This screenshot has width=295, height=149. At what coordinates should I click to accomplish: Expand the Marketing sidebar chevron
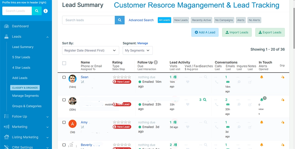click(47, 127)
